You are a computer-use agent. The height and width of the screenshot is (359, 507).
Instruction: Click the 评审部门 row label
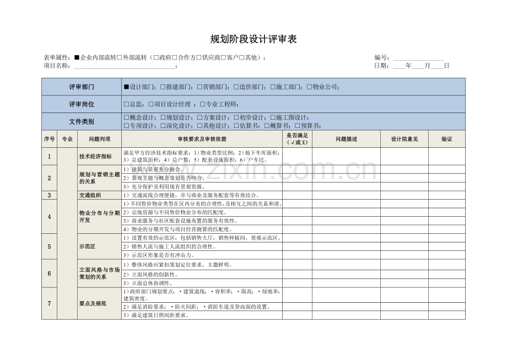(82, 87)
